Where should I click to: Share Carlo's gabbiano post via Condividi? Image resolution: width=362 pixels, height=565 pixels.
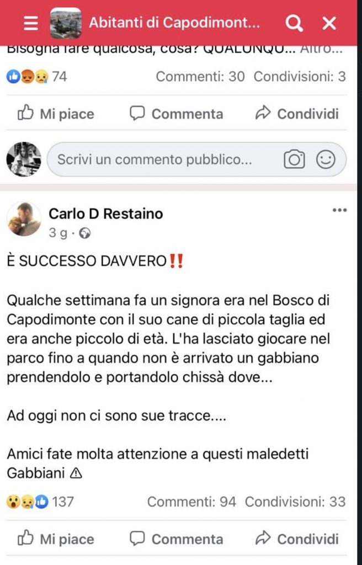297,539
